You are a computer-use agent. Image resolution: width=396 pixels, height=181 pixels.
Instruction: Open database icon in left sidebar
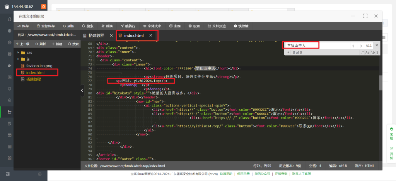(x=9, y=54)
